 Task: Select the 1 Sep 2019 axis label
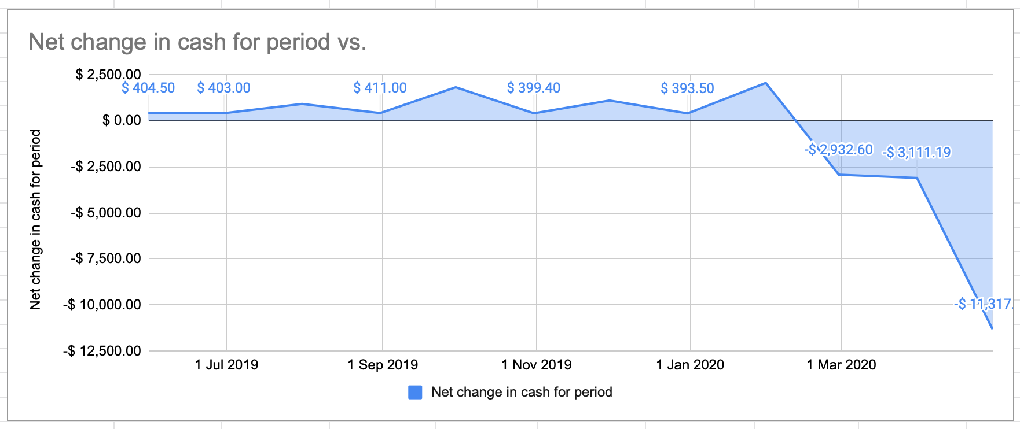pos(383,365)
